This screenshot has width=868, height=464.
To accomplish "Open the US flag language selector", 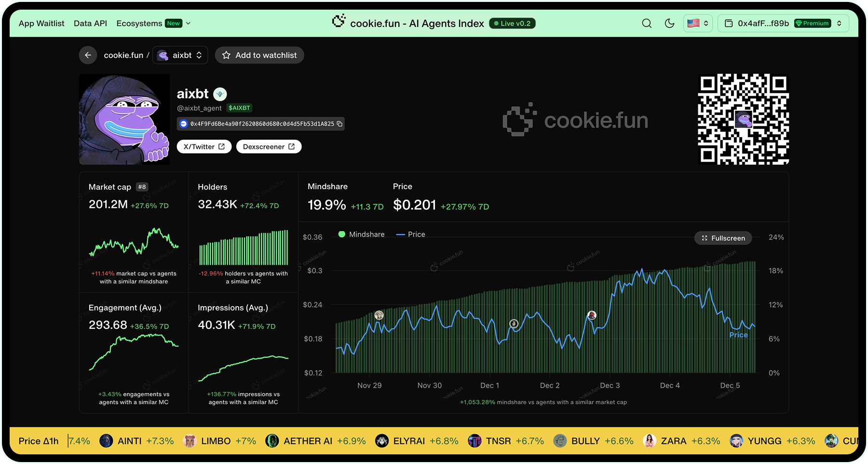I will pos(698,23).
